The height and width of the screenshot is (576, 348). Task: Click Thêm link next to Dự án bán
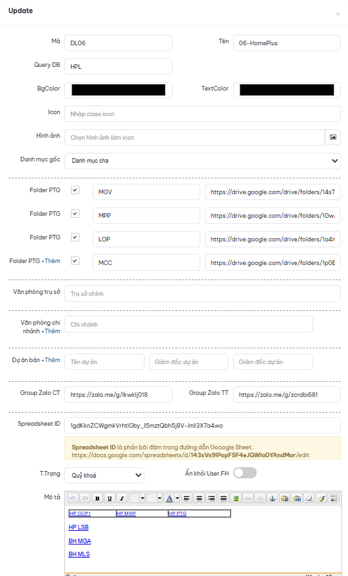pos(51,360)
